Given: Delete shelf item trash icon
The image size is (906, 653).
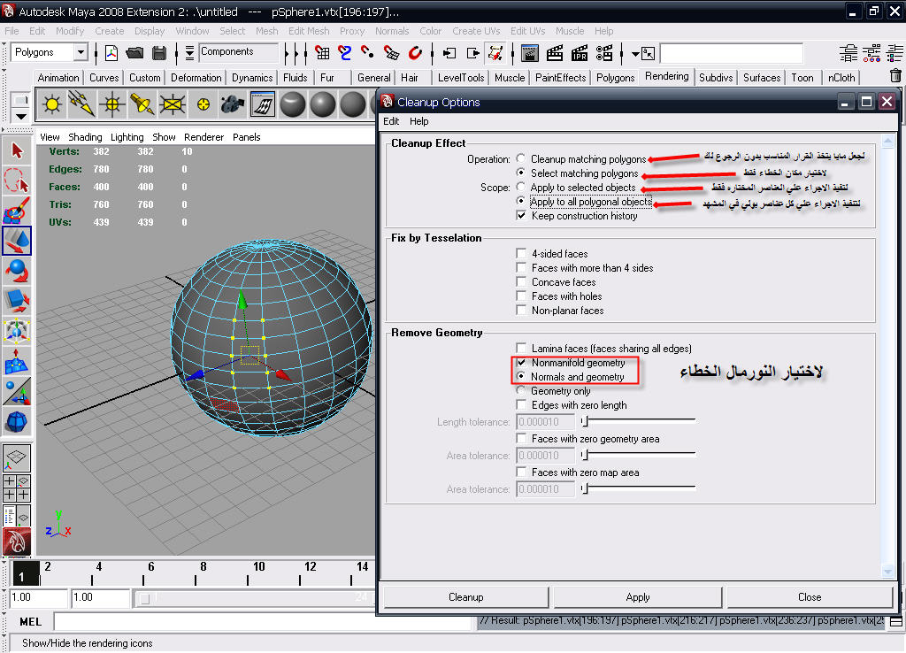Looking at the screenshot, I should [895, 76].
